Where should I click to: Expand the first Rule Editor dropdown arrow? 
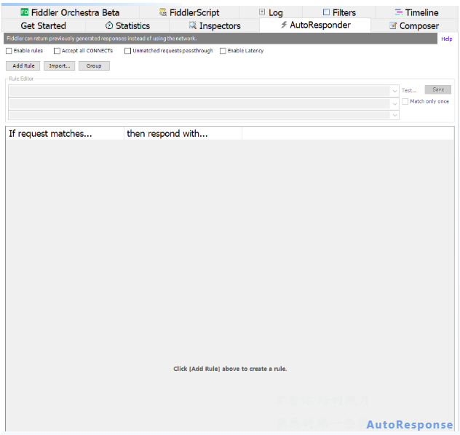pos(394,91)
